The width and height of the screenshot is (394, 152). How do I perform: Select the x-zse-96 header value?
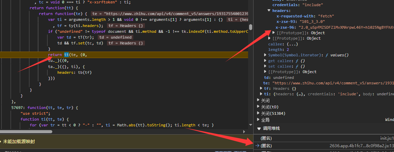pos(346,27)
